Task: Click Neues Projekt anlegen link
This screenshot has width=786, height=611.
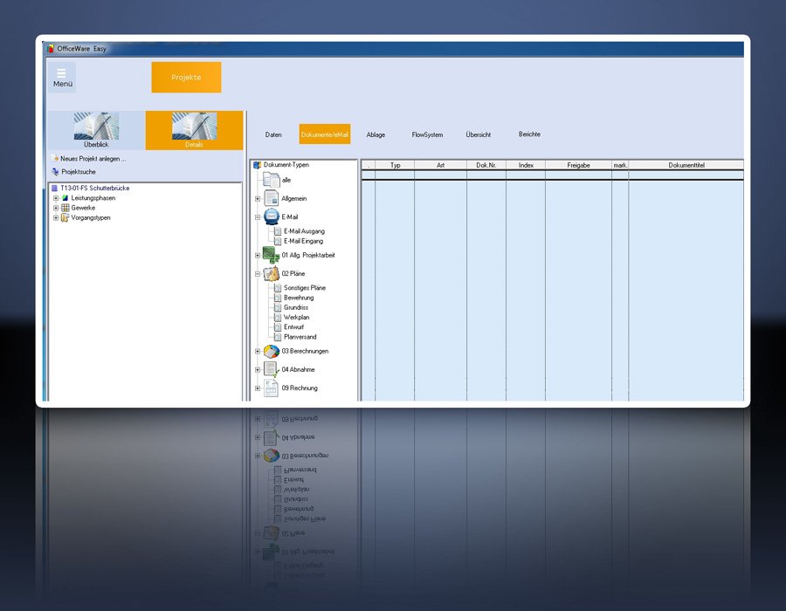Action: pyautogui.click(x=93, y=159)
